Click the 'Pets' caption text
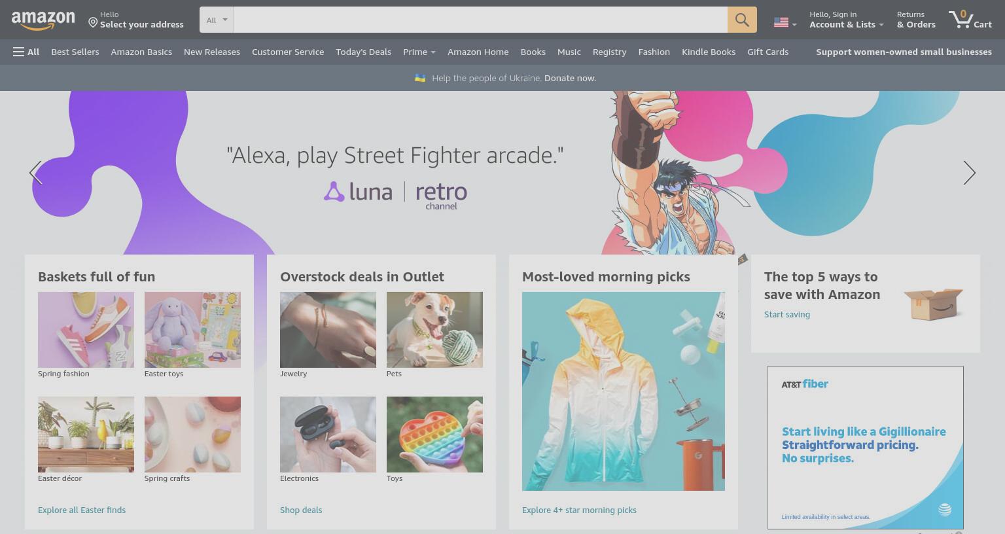 point(394,374)
